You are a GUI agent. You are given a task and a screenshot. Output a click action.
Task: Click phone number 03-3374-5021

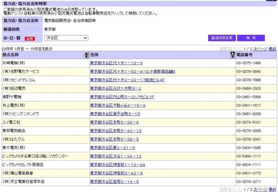(x=248, y=123)
